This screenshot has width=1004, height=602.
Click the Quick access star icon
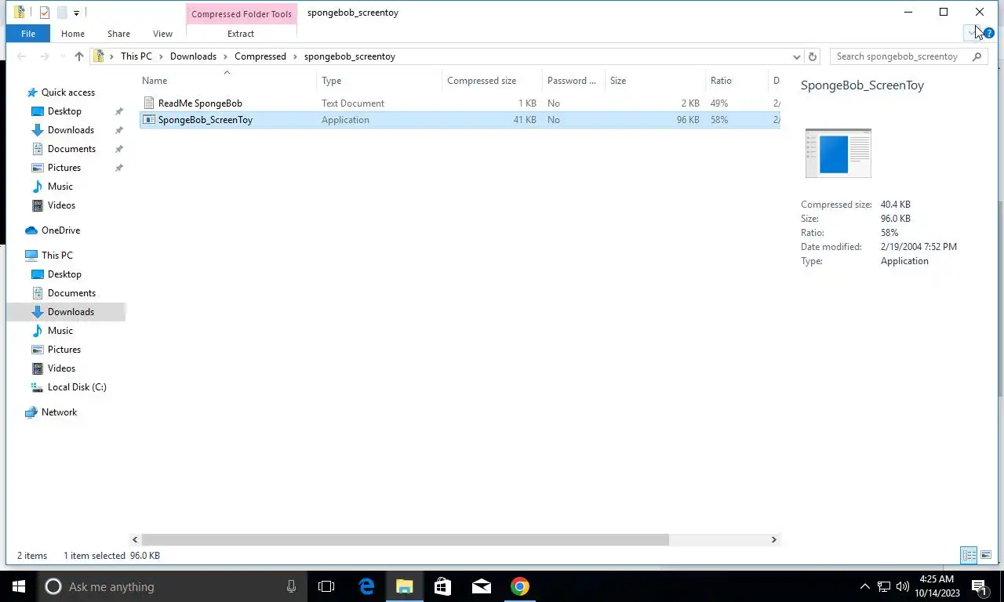click(x=32, y=92)
